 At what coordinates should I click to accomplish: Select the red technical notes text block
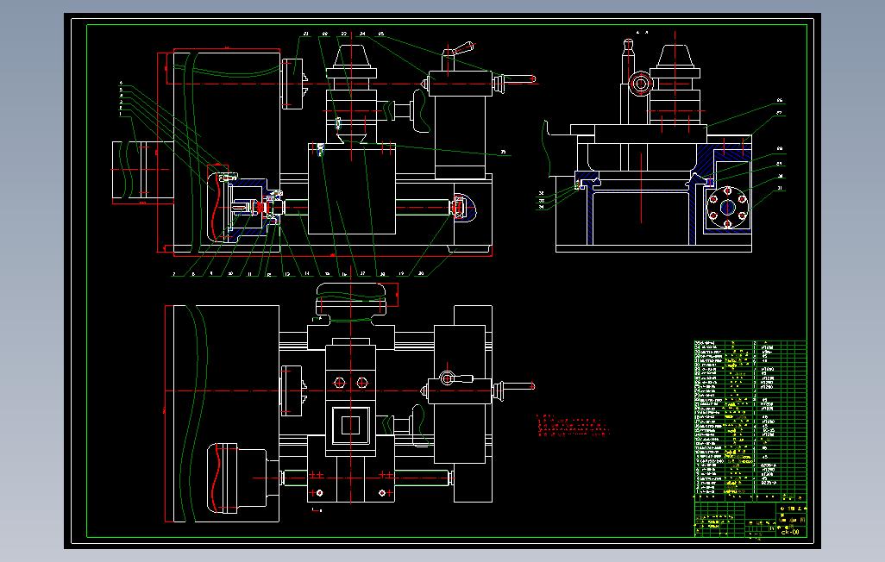573,426
